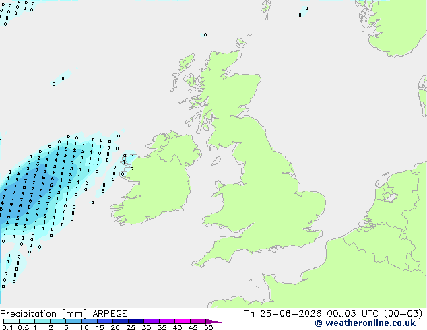427x330 pixels.
Task: Click the legend value '20'
Action: pyautogui.click(x=115, y=327)
